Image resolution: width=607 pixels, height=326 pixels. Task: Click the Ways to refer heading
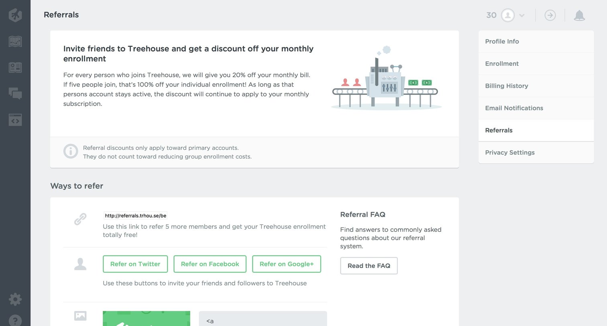pyautogui.click(x=77, y=186)
